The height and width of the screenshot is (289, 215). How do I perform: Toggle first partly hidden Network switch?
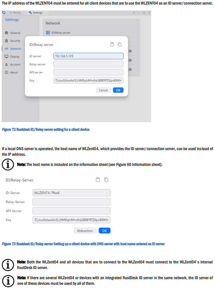pos(130,51)
